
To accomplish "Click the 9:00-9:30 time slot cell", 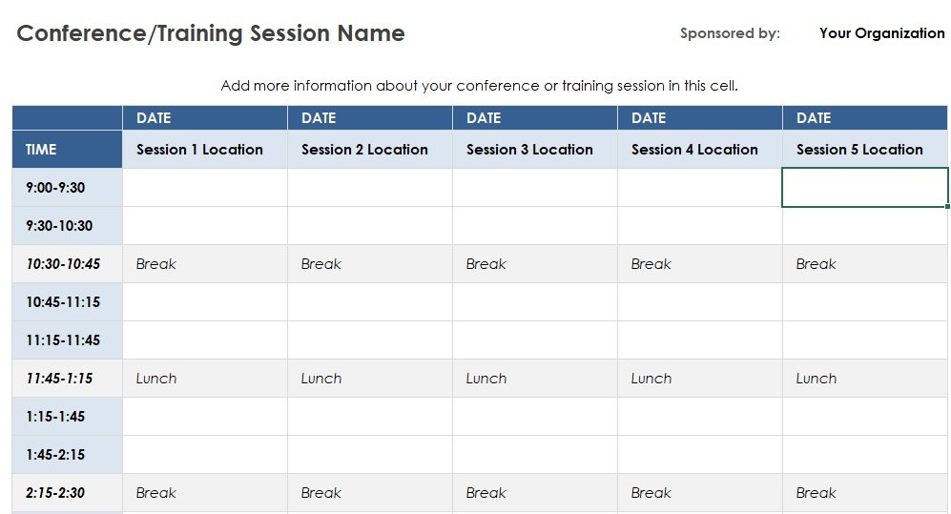I will coord(68,187).
